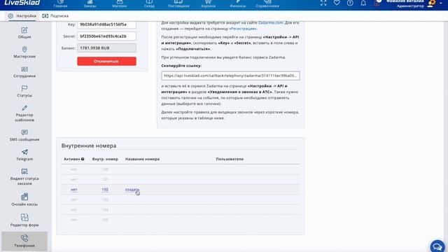Open Онлайн кассы settings in sidebar

click(x=24, y=199)
